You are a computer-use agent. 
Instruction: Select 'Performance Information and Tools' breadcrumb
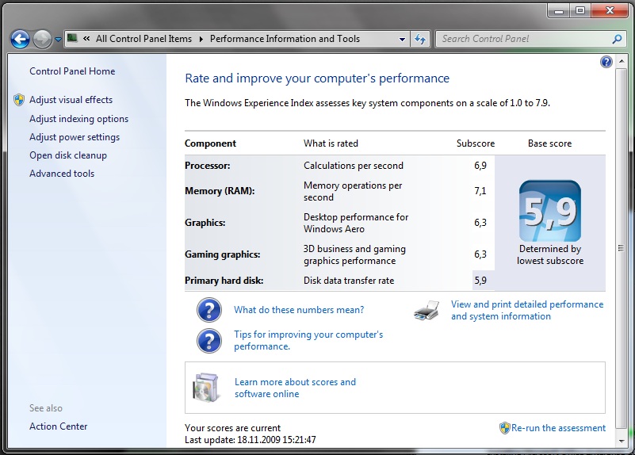point(285,39)
